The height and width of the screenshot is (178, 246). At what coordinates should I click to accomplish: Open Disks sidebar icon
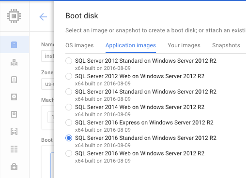coord(14,97)
